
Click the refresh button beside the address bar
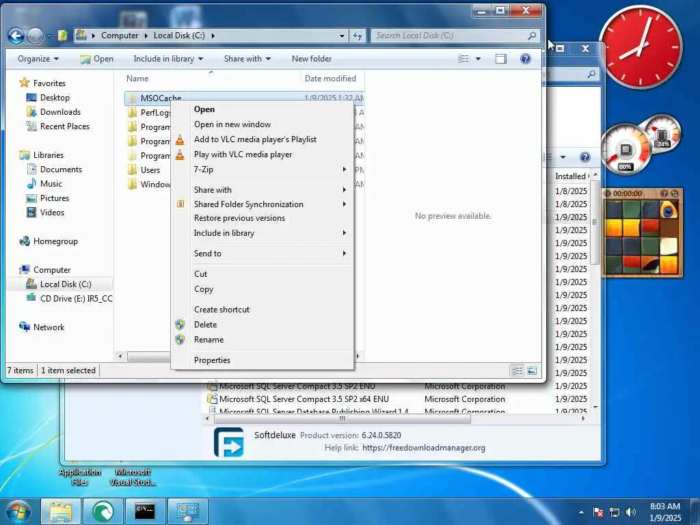coord(358,36)
